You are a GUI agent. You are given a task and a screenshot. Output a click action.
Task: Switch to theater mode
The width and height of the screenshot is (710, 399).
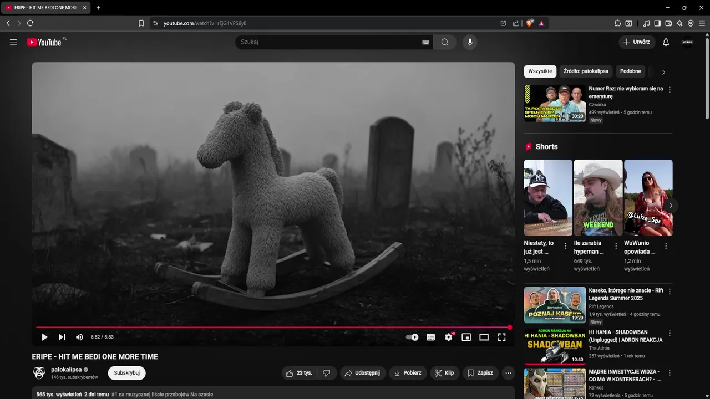[484, 337]
